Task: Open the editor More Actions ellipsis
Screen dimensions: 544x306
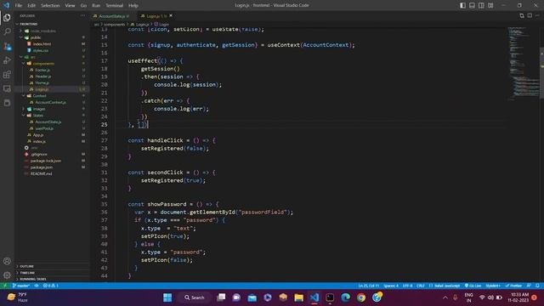Action: click(537, 15)
